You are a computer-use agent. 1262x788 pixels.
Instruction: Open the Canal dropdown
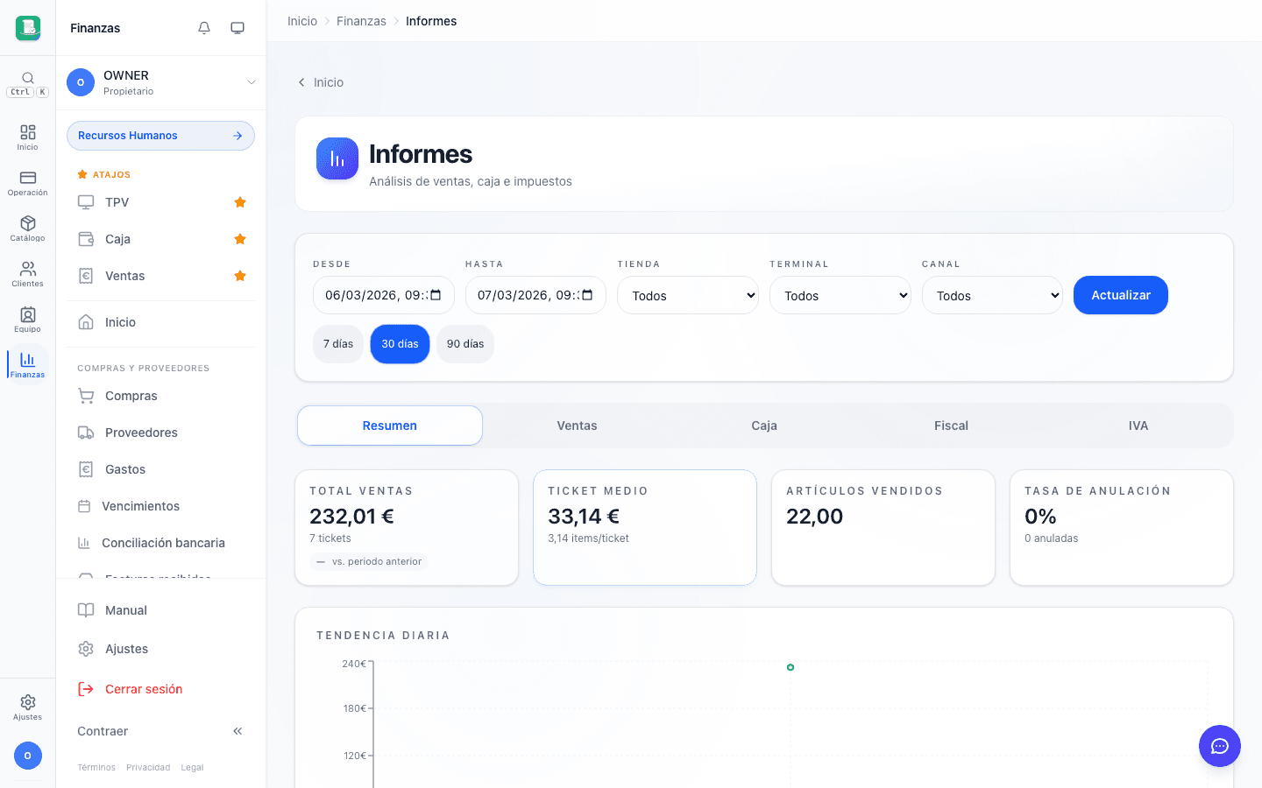coord(992,295)
